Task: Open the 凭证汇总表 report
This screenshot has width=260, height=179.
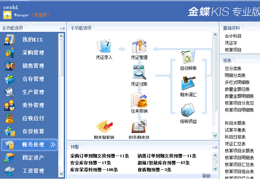Action: point(235,144)
